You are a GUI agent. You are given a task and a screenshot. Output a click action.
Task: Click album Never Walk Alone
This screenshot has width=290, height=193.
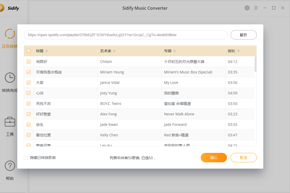click(179, 114)
